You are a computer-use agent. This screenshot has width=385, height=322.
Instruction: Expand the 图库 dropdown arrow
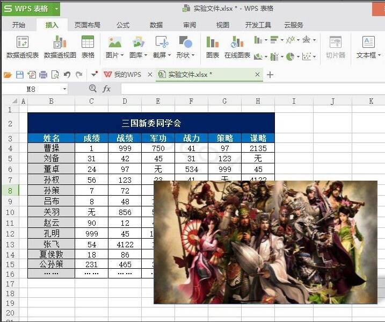[146, 55]
